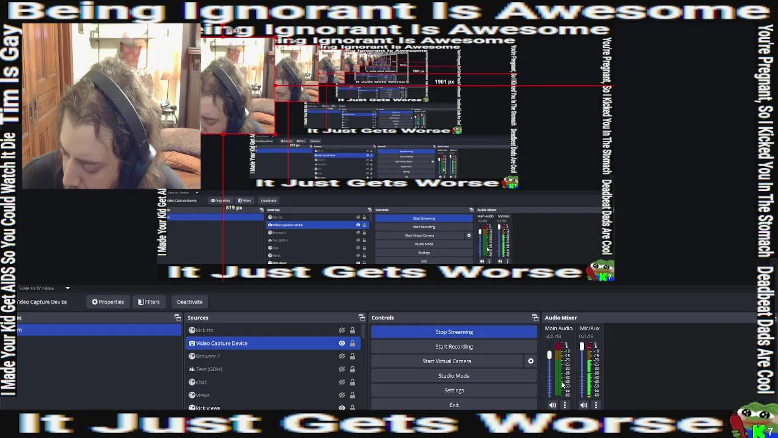Show the kick tts source
The image size is (778, 438).
pos(342,330)
